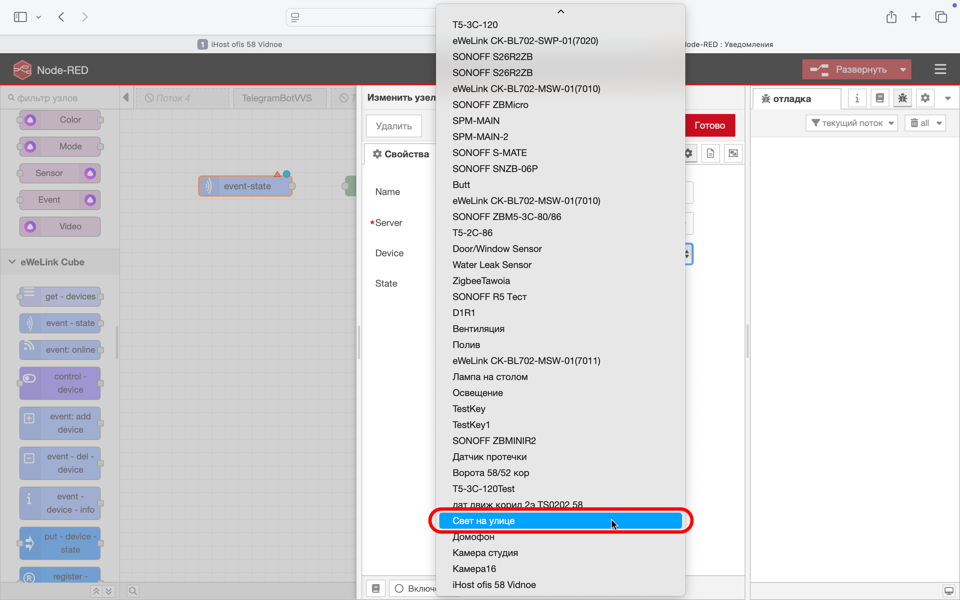Open the Deploy options dropdown arrow
Image resolution: width=960 pixels, height=600 pixels.
(x=903, y=70)
